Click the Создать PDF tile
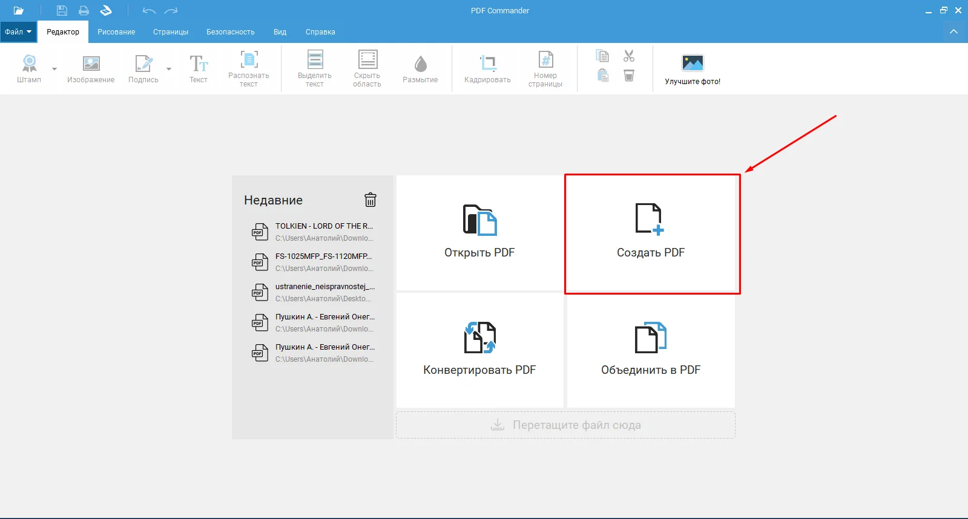The width and height of the screenshot is (968, 519). (x=651, y=233)
